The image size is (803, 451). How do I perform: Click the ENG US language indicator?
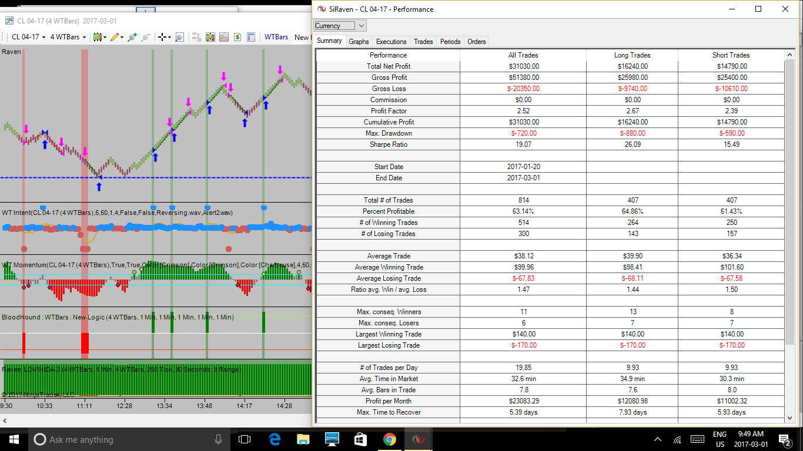click(x=720, y=439)
